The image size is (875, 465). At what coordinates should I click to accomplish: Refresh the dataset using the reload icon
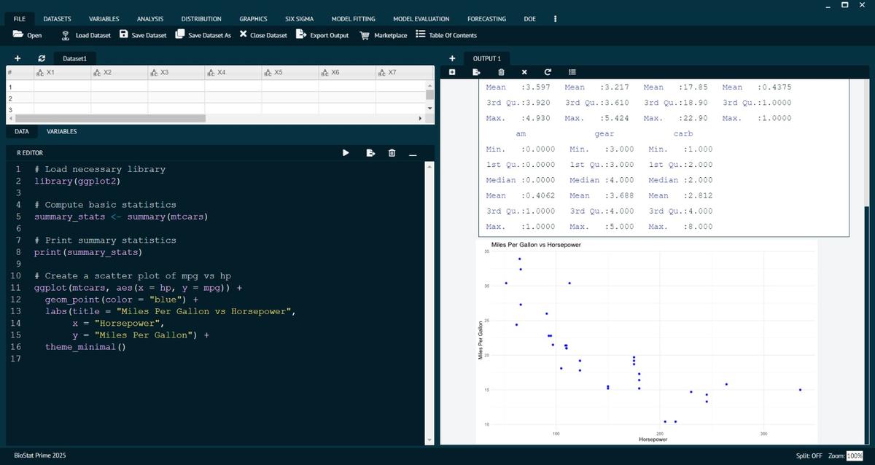click(42, 58)
